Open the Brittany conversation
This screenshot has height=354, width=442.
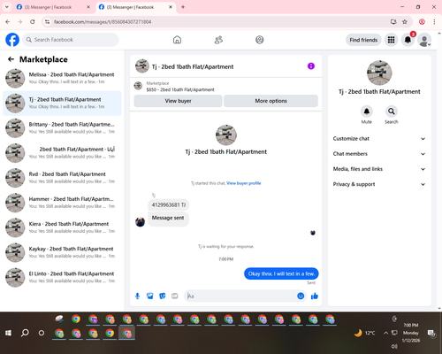pos(62,128)
